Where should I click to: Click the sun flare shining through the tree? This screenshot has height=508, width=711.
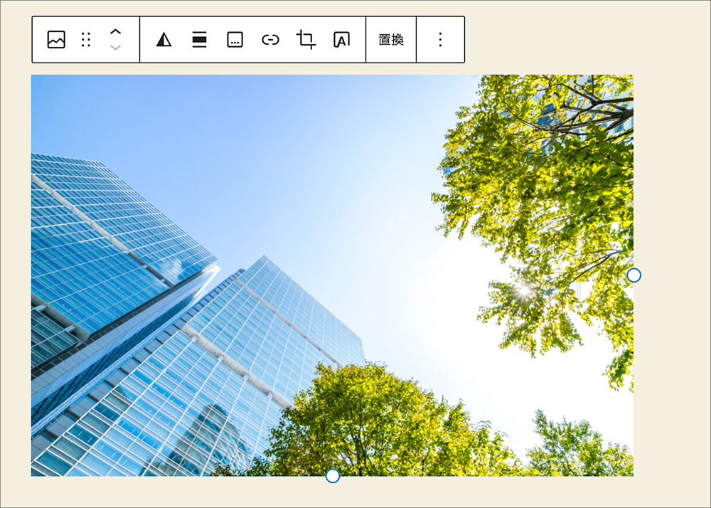coord(525,290)
